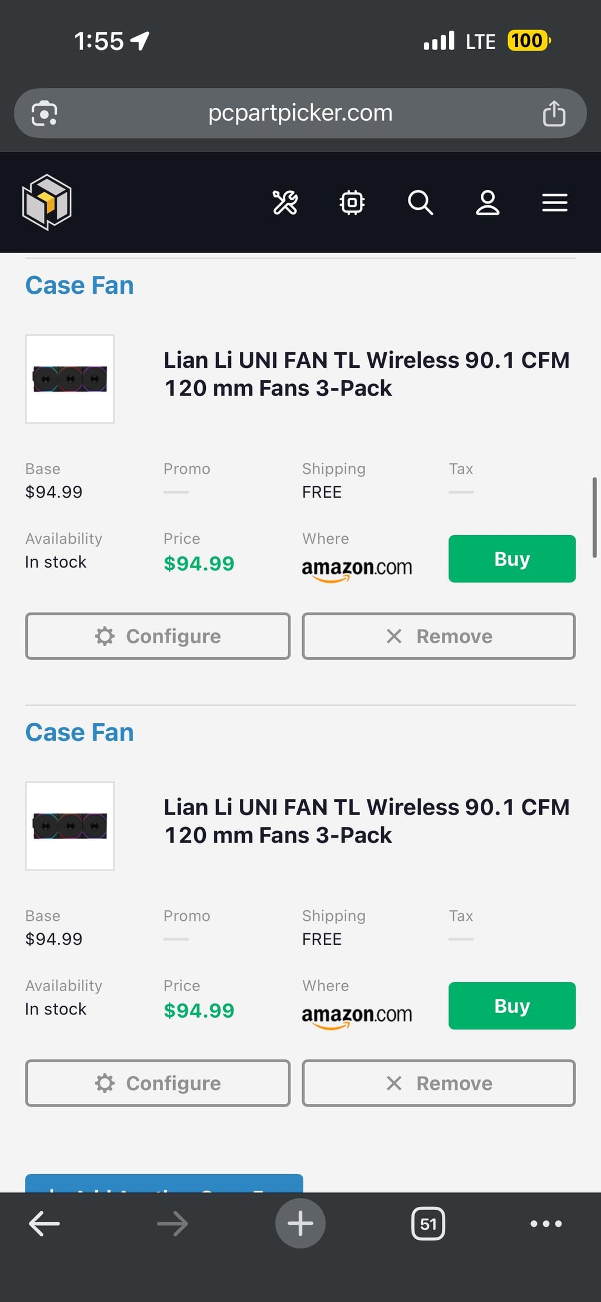This screenshot has height=1302, width=601.
Task: Click the pcpartpicker.com address bar
Action: coord(300,114)
